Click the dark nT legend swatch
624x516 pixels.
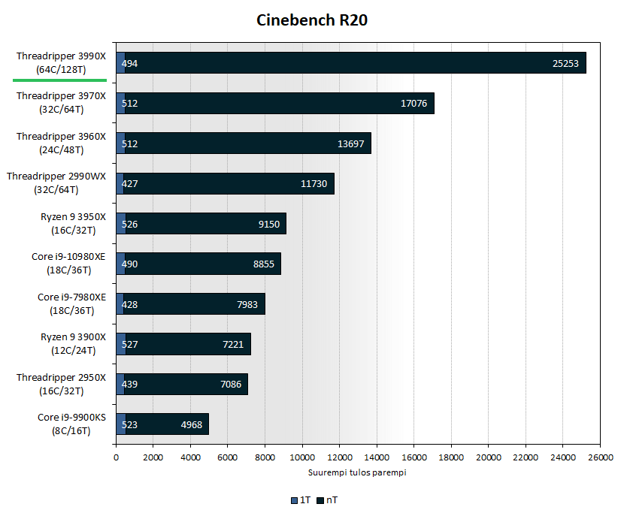[x=320, y=500]
